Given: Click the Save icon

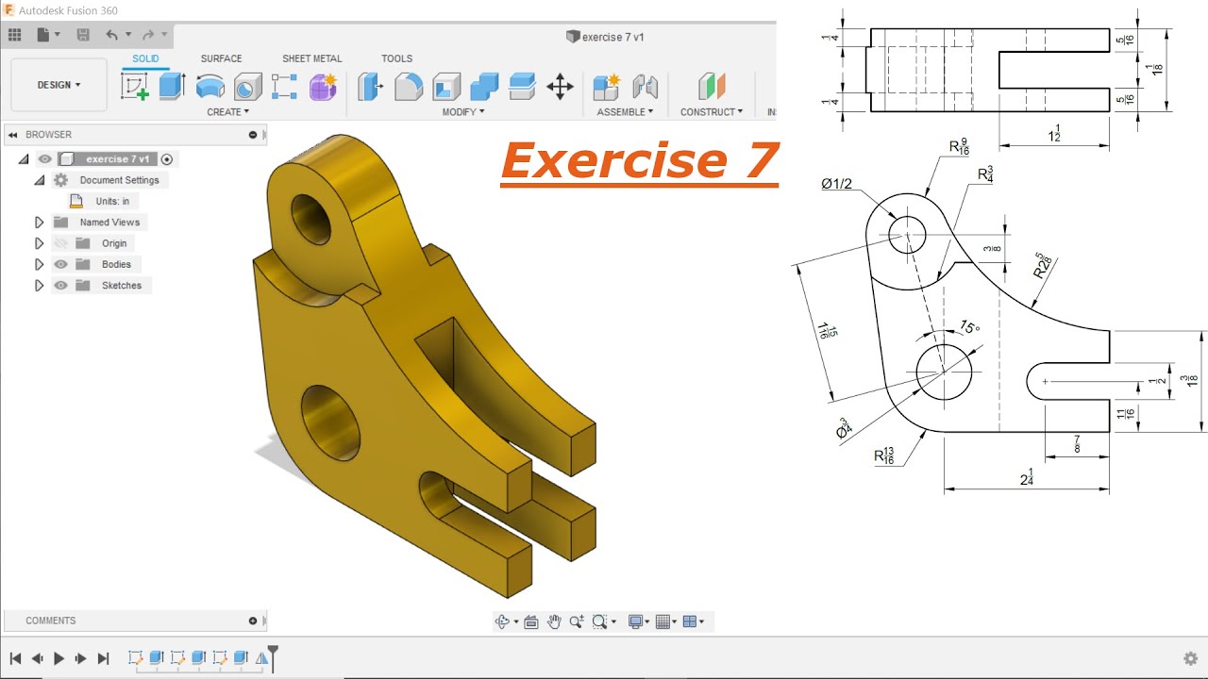Looking at the screenshot, I should click(83, 35).
